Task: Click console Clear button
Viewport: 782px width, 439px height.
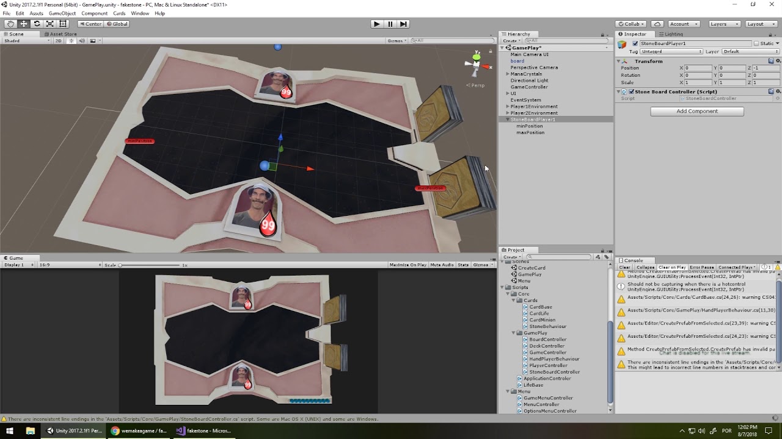Action: pyautogui.click(x=625, y=267)
